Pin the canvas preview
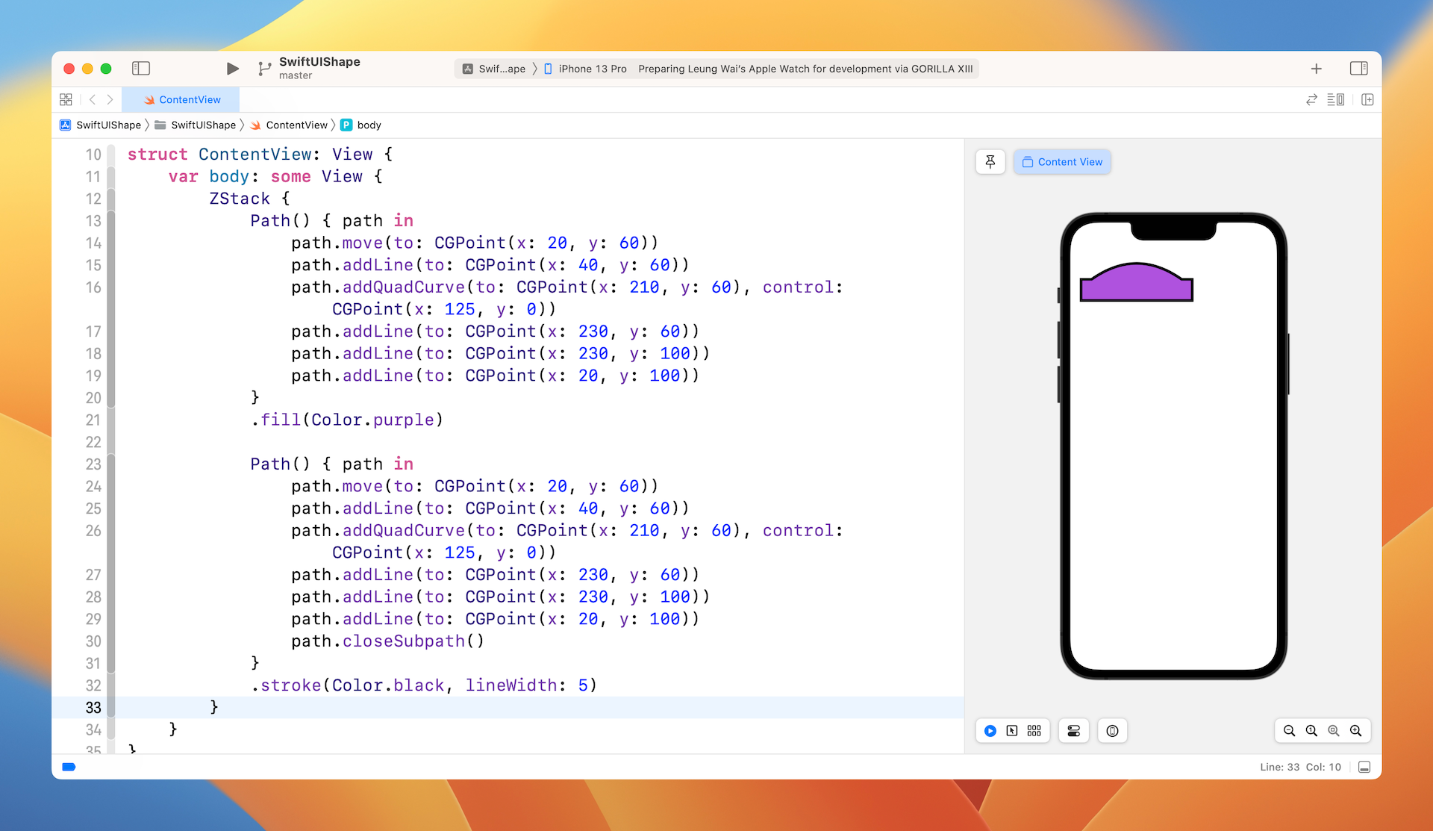 [990, 162]
